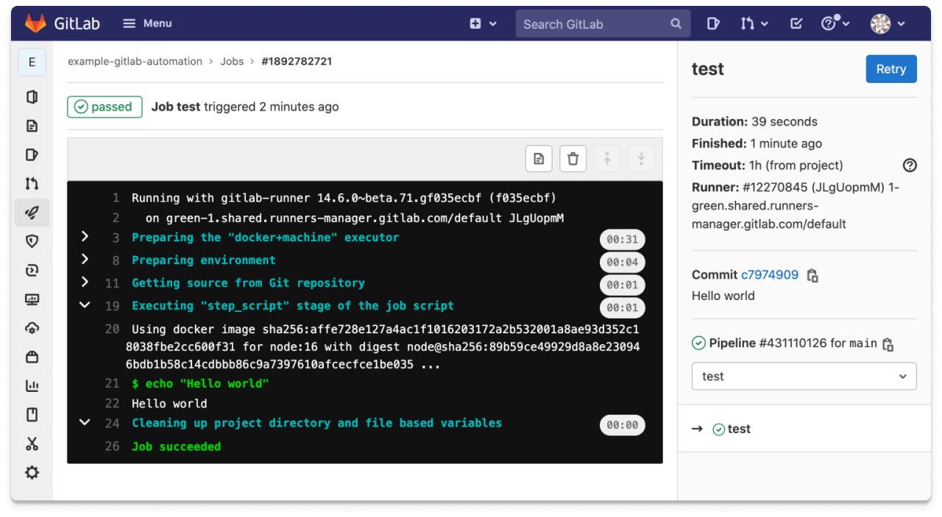
Task: Click the GitLab fox logo
Action: coord(35,24)
